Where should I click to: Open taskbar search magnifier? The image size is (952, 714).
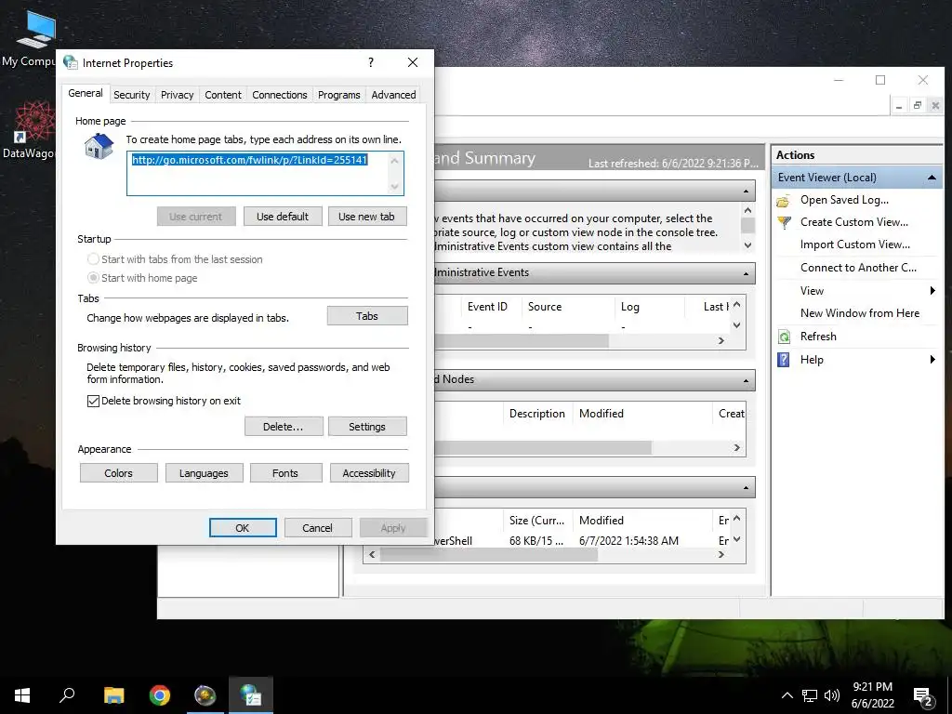[x=67, y=695]
